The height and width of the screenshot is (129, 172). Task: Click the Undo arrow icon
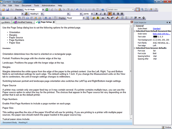pos(77,10)
